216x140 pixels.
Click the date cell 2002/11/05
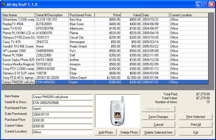tap(155, 55)
